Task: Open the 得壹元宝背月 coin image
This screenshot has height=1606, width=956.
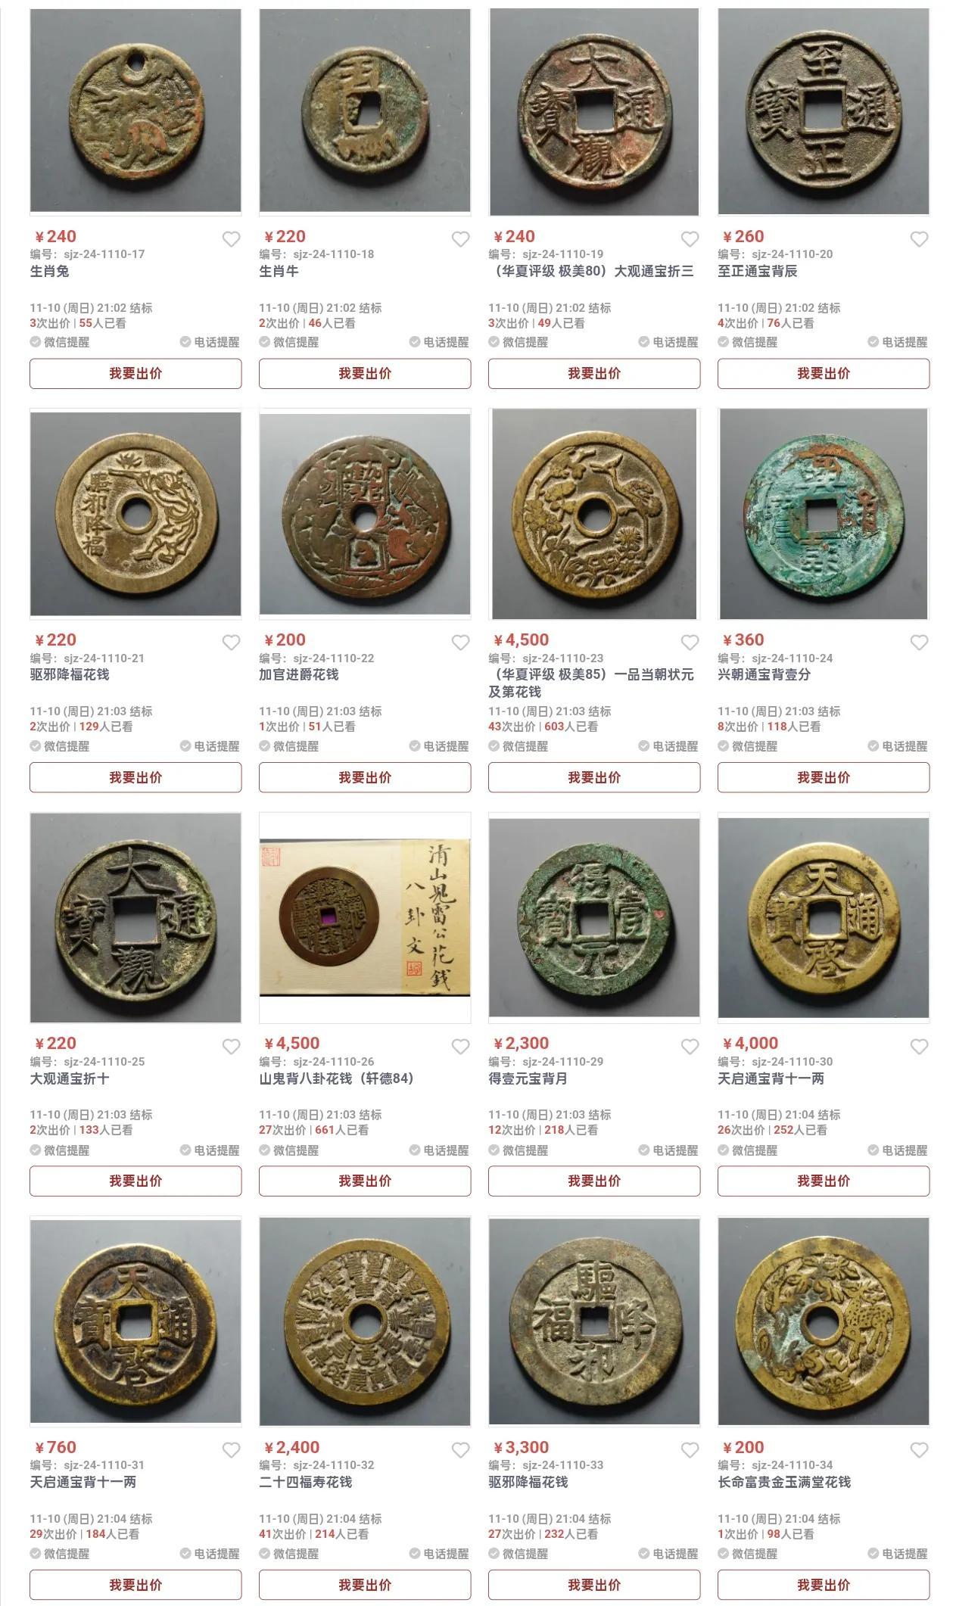Action: pos(594,918)
